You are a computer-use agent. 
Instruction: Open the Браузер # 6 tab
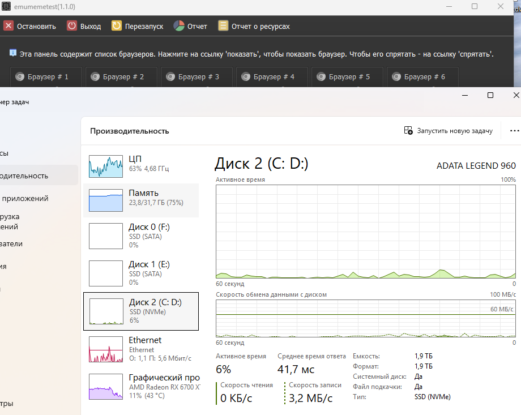coord(423,77)
